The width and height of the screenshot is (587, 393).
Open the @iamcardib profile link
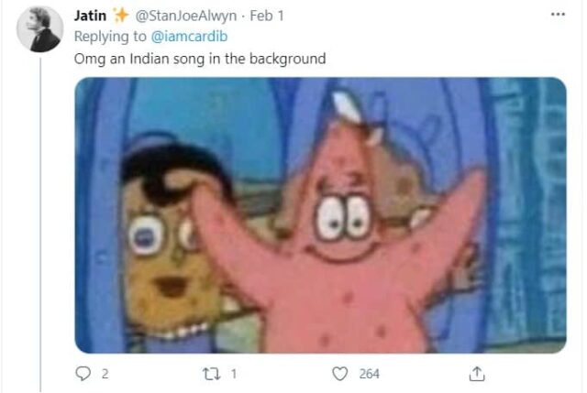click(189, 37)
